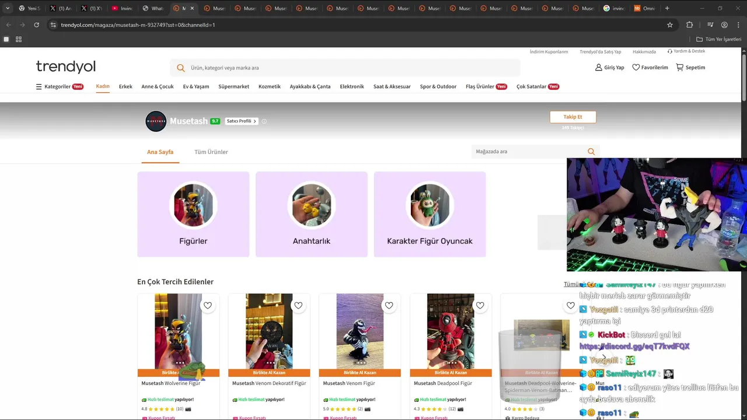
Task: Select Süpermarket category
Action: point(233,86)
